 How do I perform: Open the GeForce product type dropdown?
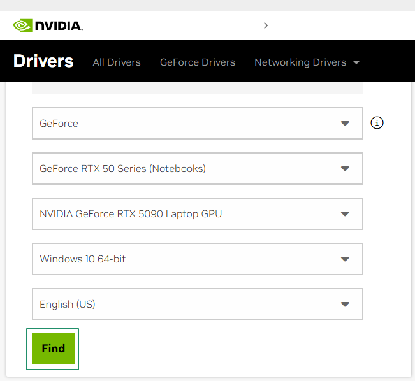(198, 124)
